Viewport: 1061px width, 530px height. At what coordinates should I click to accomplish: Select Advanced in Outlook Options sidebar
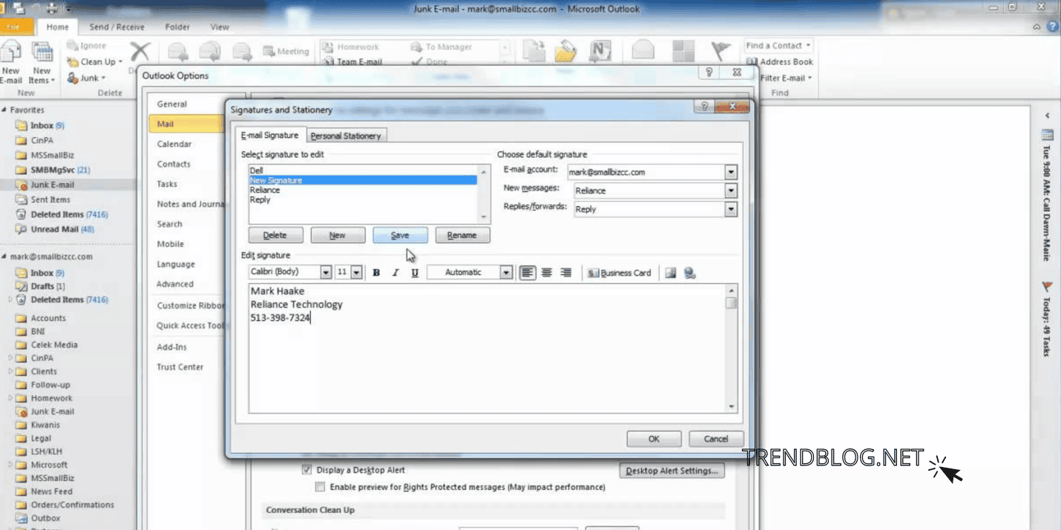(x=175, y=284)
